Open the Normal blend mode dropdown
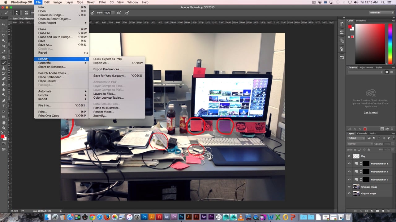 point(360,144)
